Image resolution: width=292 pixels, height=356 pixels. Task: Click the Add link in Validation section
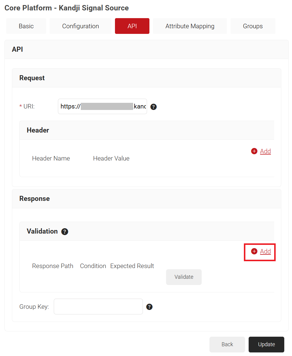point(265,251)
